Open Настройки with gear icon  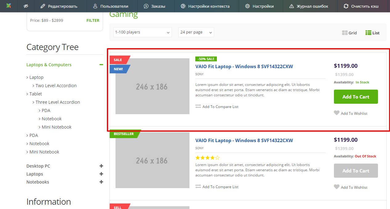[x=259, y=6]
